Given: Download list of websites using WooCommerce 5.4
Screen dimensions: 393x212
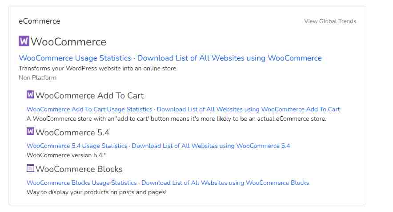Looking at the screenshot, I should coord(211,146).
